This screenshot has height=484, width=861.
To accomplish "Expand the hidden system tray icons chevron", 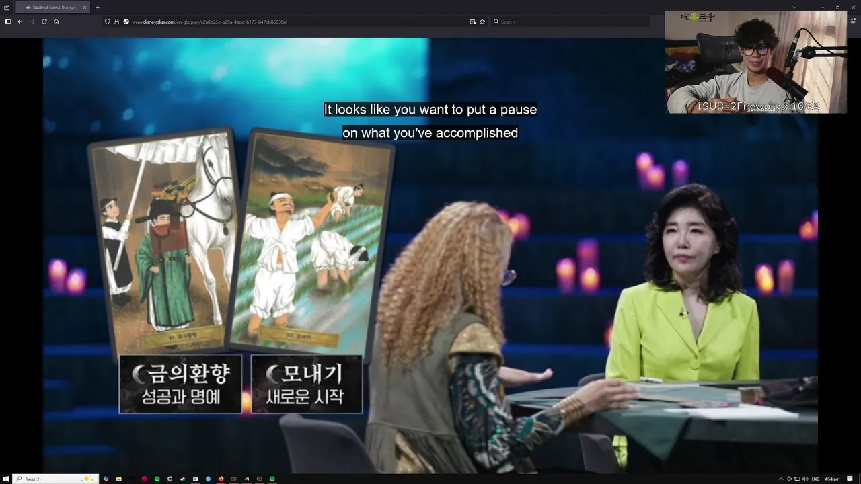I will tap(781, 479).
